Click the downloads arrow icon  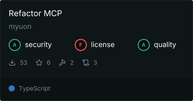(12, 63)
